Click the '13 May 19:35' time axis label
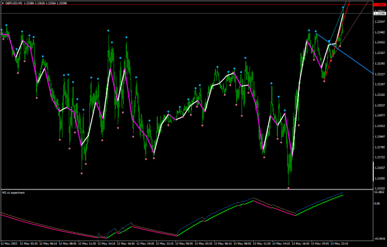This screenshot has height=247, width=387. coord(320,244)
